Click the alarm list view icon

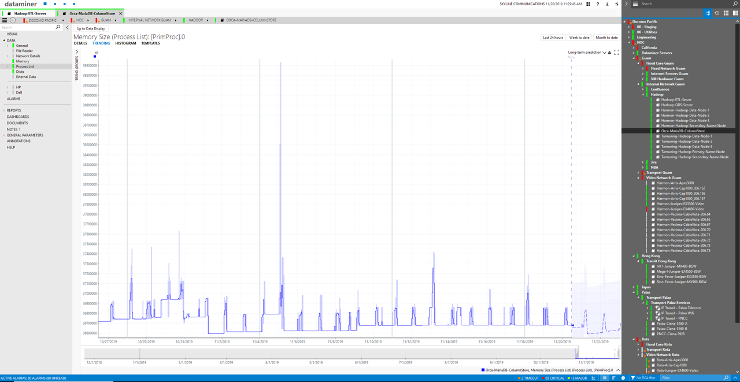click(x=605, y=378)
